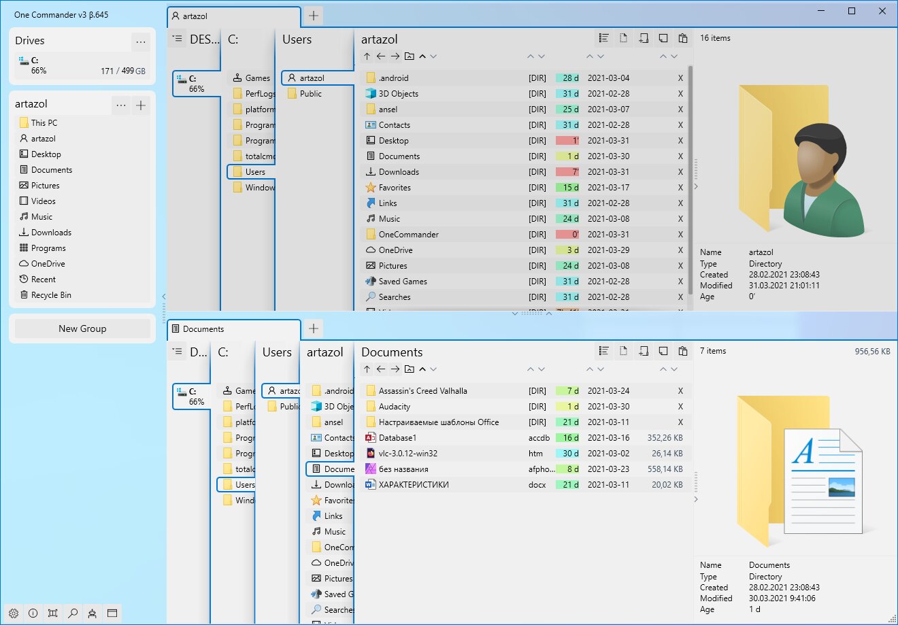
Task: Click the robot automation icon
Action: 93,613
